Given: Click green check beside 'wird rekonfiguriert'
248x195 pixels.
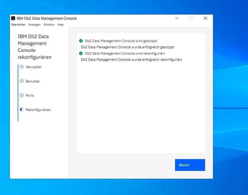Looking at the screenshot, I should tap(81, 53).
